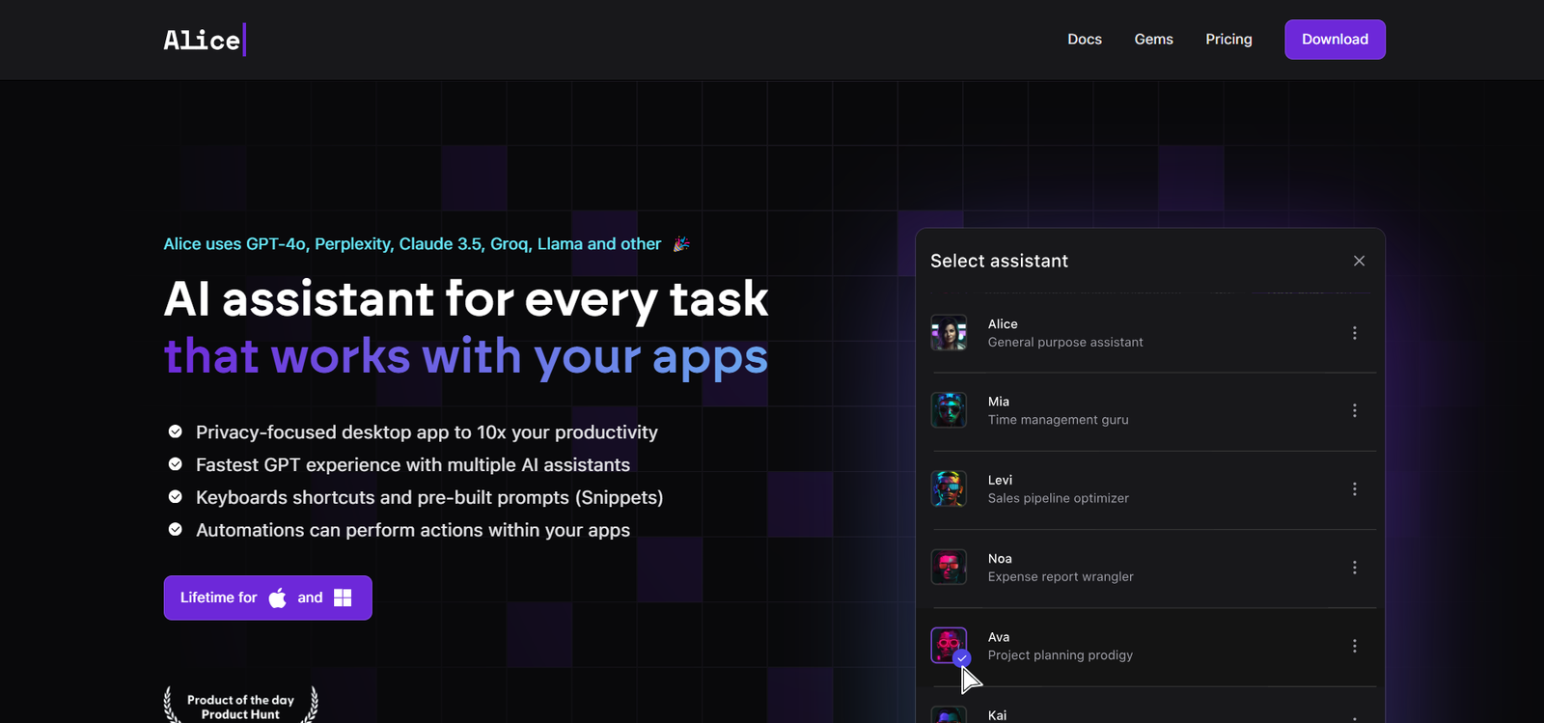This screenshot has height=723, width=1544.
Task: Click the party popper emoji icon
Action: pyautogui.click(x=681, y=244)
